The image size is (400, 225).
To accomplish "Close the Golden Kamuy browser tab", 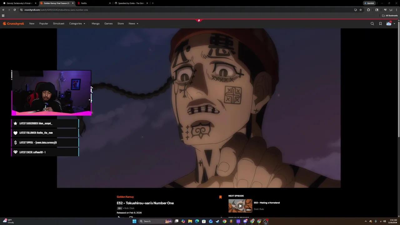I will pos(73,3).
